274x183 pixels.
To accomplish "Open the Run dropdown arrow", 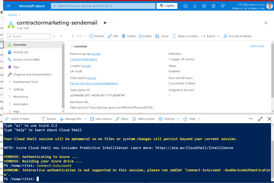I will click(x=85, y=36).
